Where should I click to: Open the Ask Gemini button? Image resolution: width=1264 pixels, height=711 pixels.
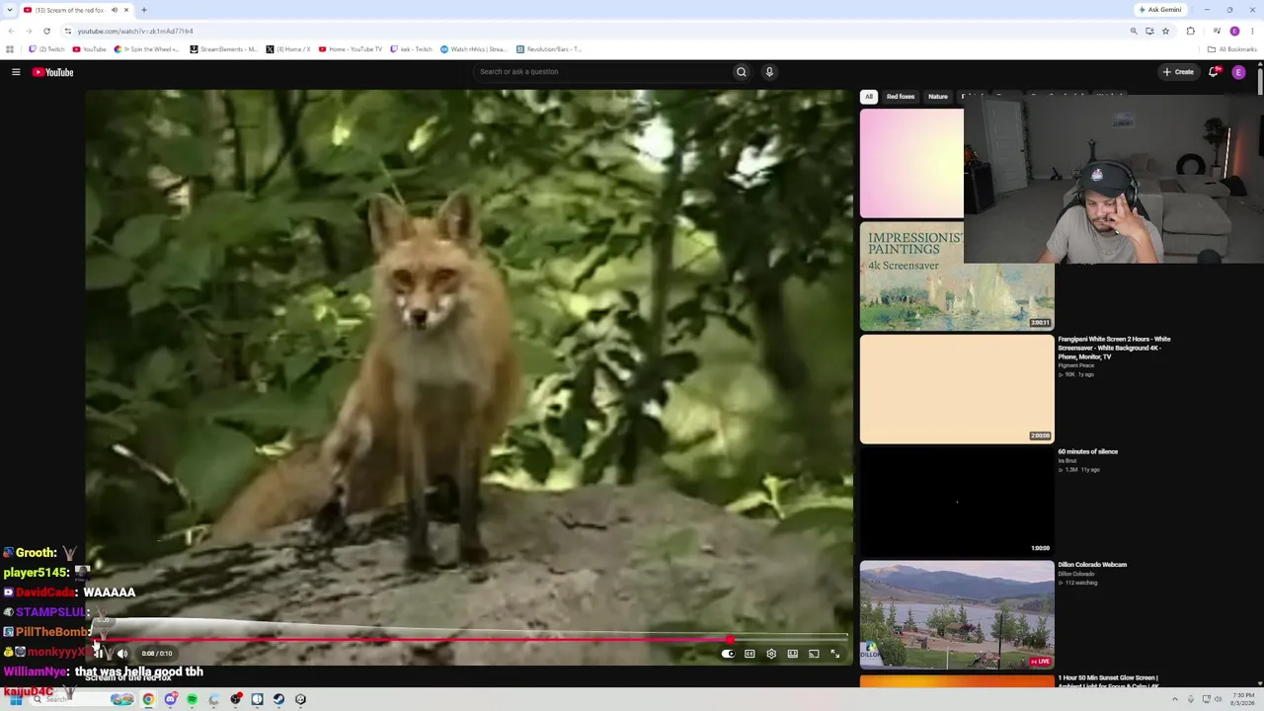(x=1160, y=10)
